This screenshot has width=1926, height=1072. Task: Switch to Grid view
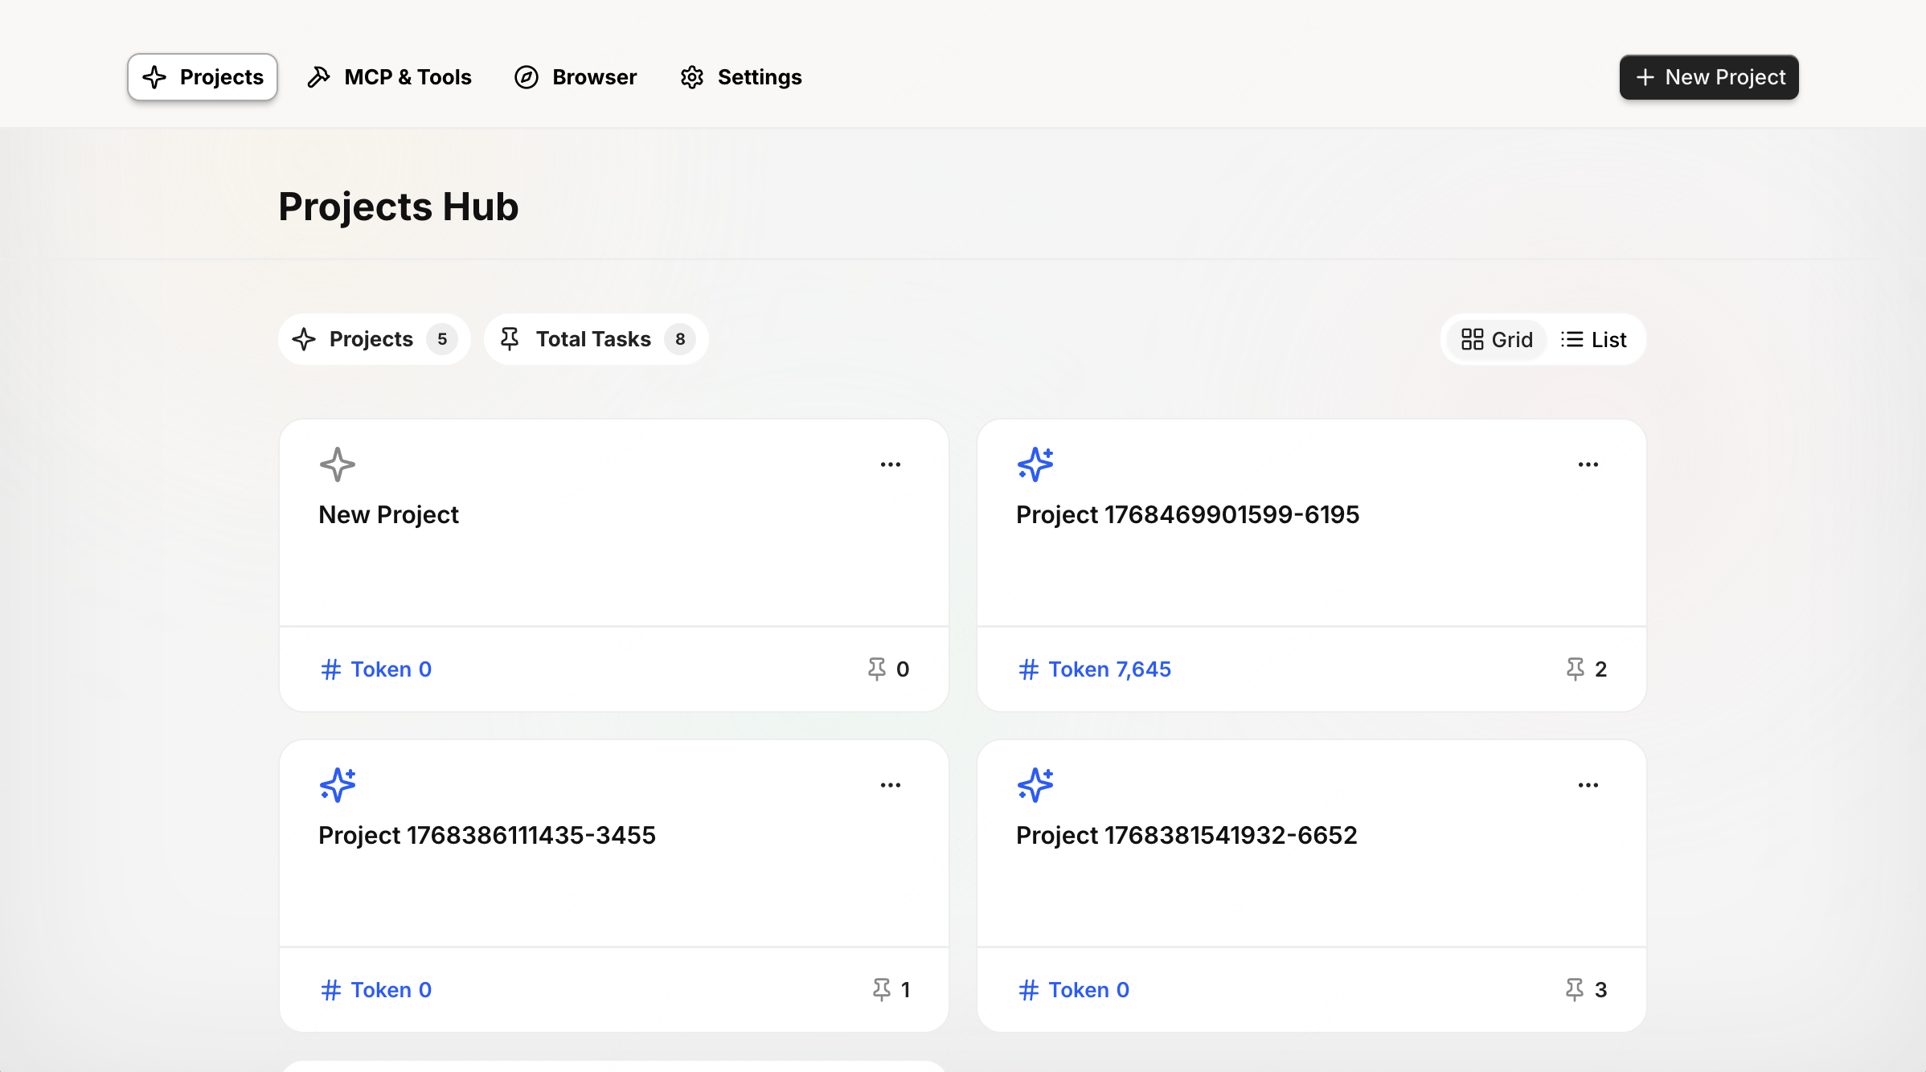[1497, 339]
